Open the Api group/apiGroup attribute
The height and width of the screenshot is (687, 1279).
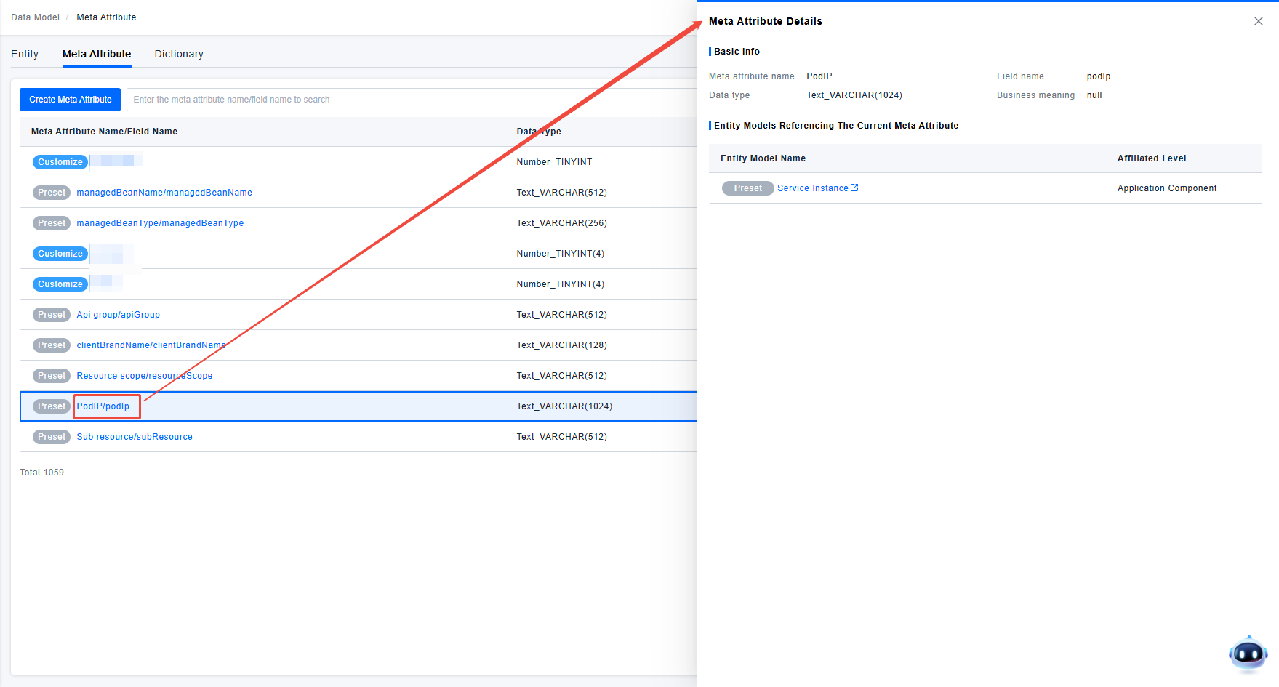[118, 315]
